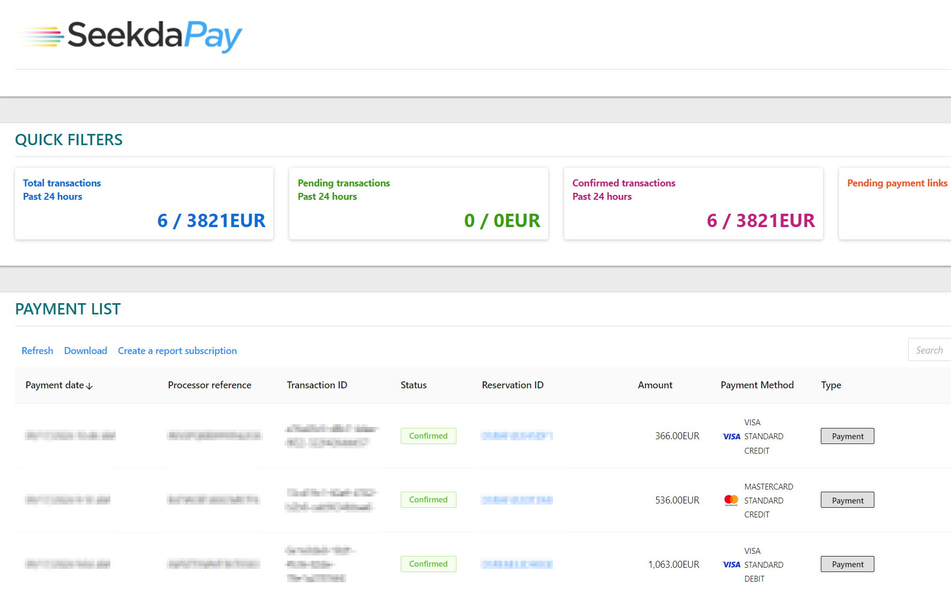Focus the Search input field
The width and height of the screenshot is (951, 594).
click(930, 350)
